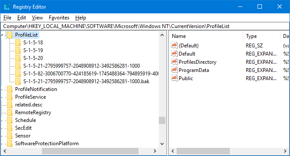The image size is (290, 156).
Task: Expand the Schedule key
Action: (x=2, y=120)
